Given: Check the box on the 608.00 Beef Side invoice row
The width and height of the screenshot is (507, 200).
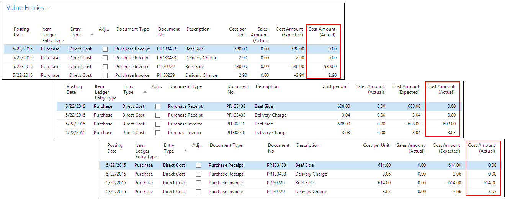Looking at the screenshot, I should pyautogui.click(x=158, y=124).
